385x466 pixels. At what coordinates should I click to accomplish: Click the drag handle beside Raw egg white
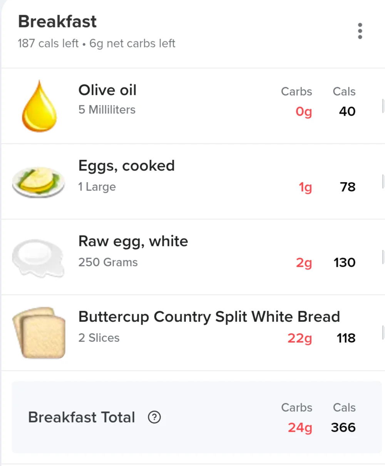pyautogui.click(x=383, y=257)
